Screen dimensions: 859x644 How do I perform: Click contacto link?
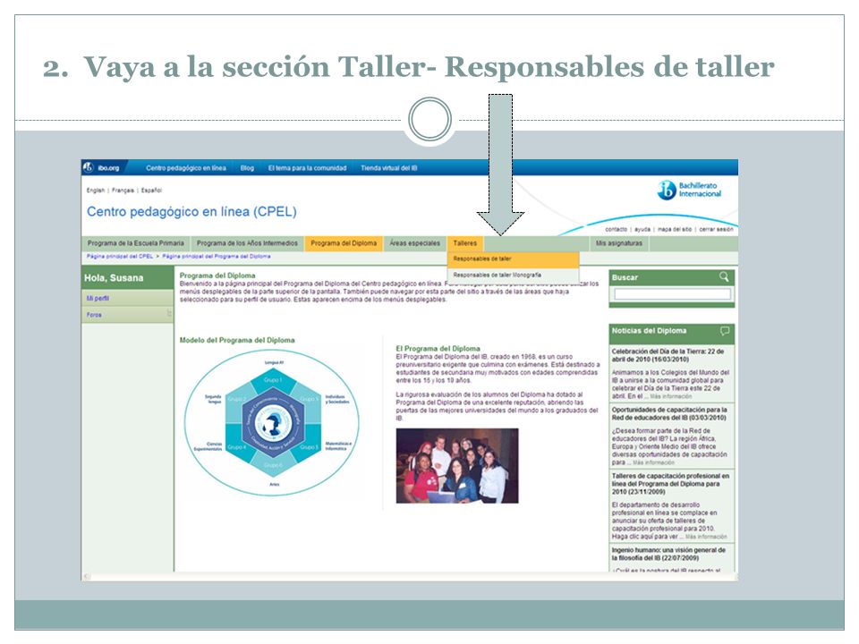pyautogui.click(x=616, y=230)
